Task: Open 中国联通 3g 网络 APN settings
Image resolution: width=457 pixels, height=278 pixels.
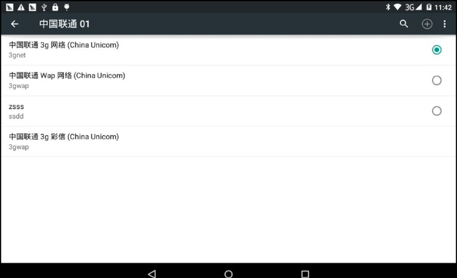Action: click(x=228, y=50)
